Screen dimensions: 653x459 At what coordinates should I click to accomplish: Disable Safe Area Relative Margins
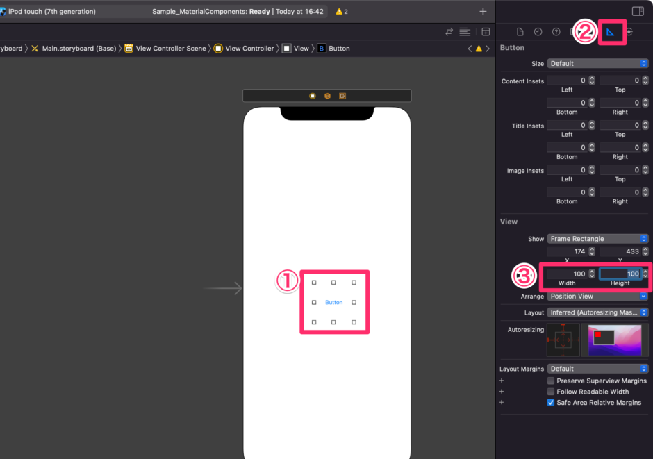[x=551, y=402]
